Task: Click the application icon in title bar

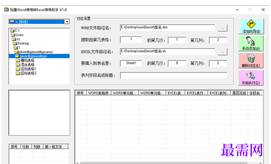Action: click(x=6, y=10)
